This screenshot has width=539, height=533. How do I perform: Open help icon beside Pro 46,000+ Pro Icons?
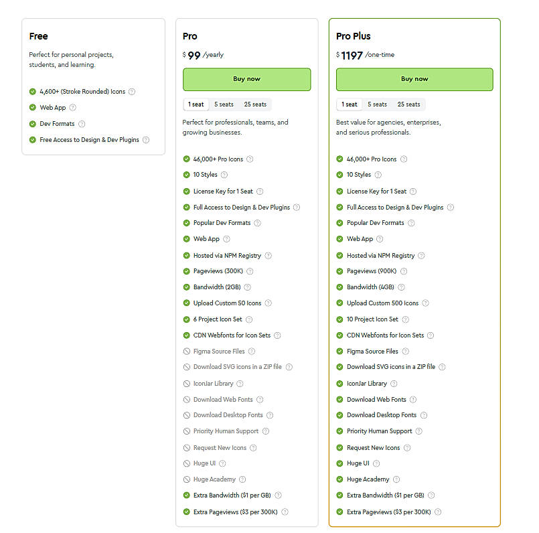click(x=250, y=159)
